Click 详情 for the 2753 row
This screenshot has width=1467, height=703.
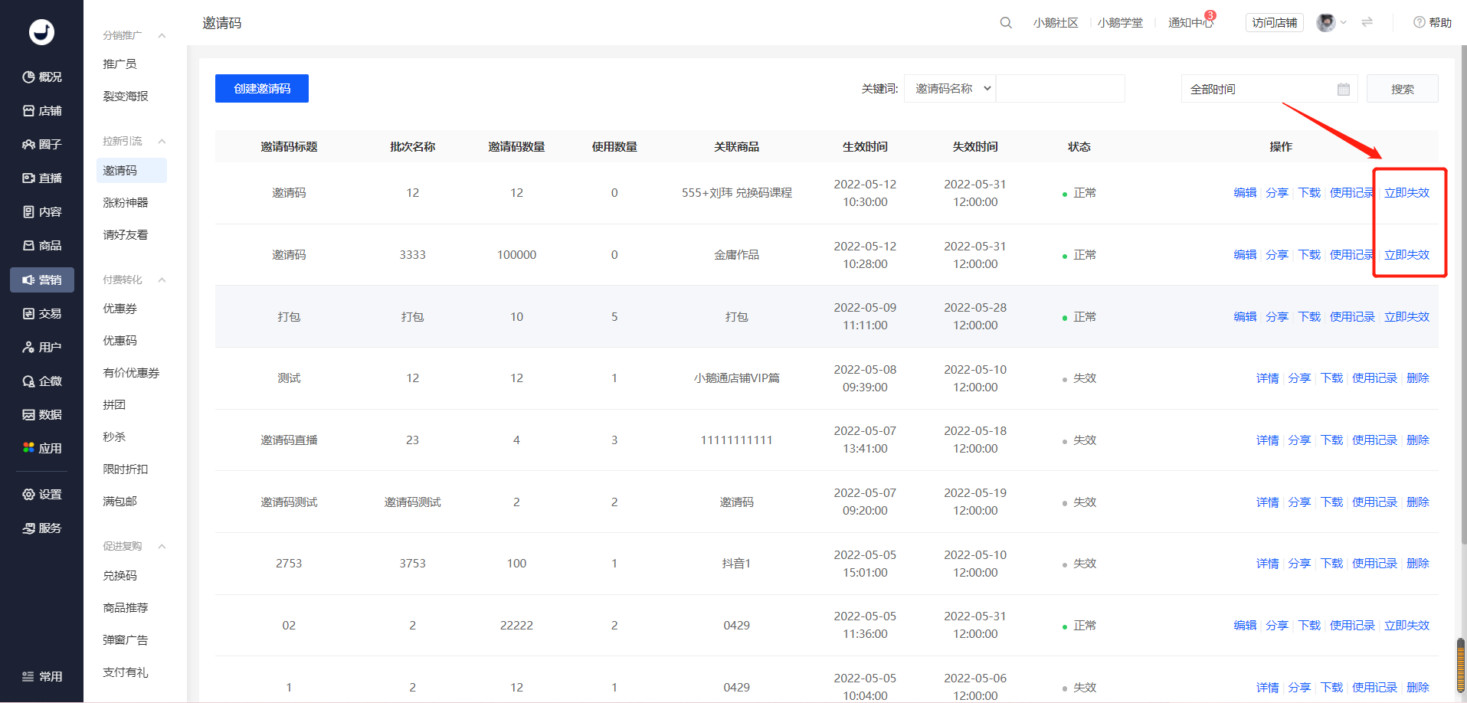tap(1267, 563)
